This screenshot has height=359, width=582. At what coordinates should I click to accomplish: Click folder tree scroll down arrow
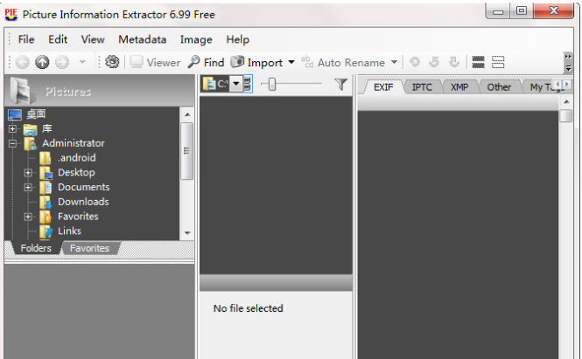tap(187, 233)
